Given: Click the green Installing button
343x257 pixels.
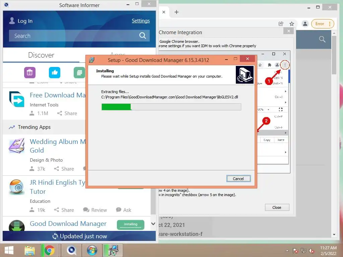Looking at the screenshot, I should [131, 225].
